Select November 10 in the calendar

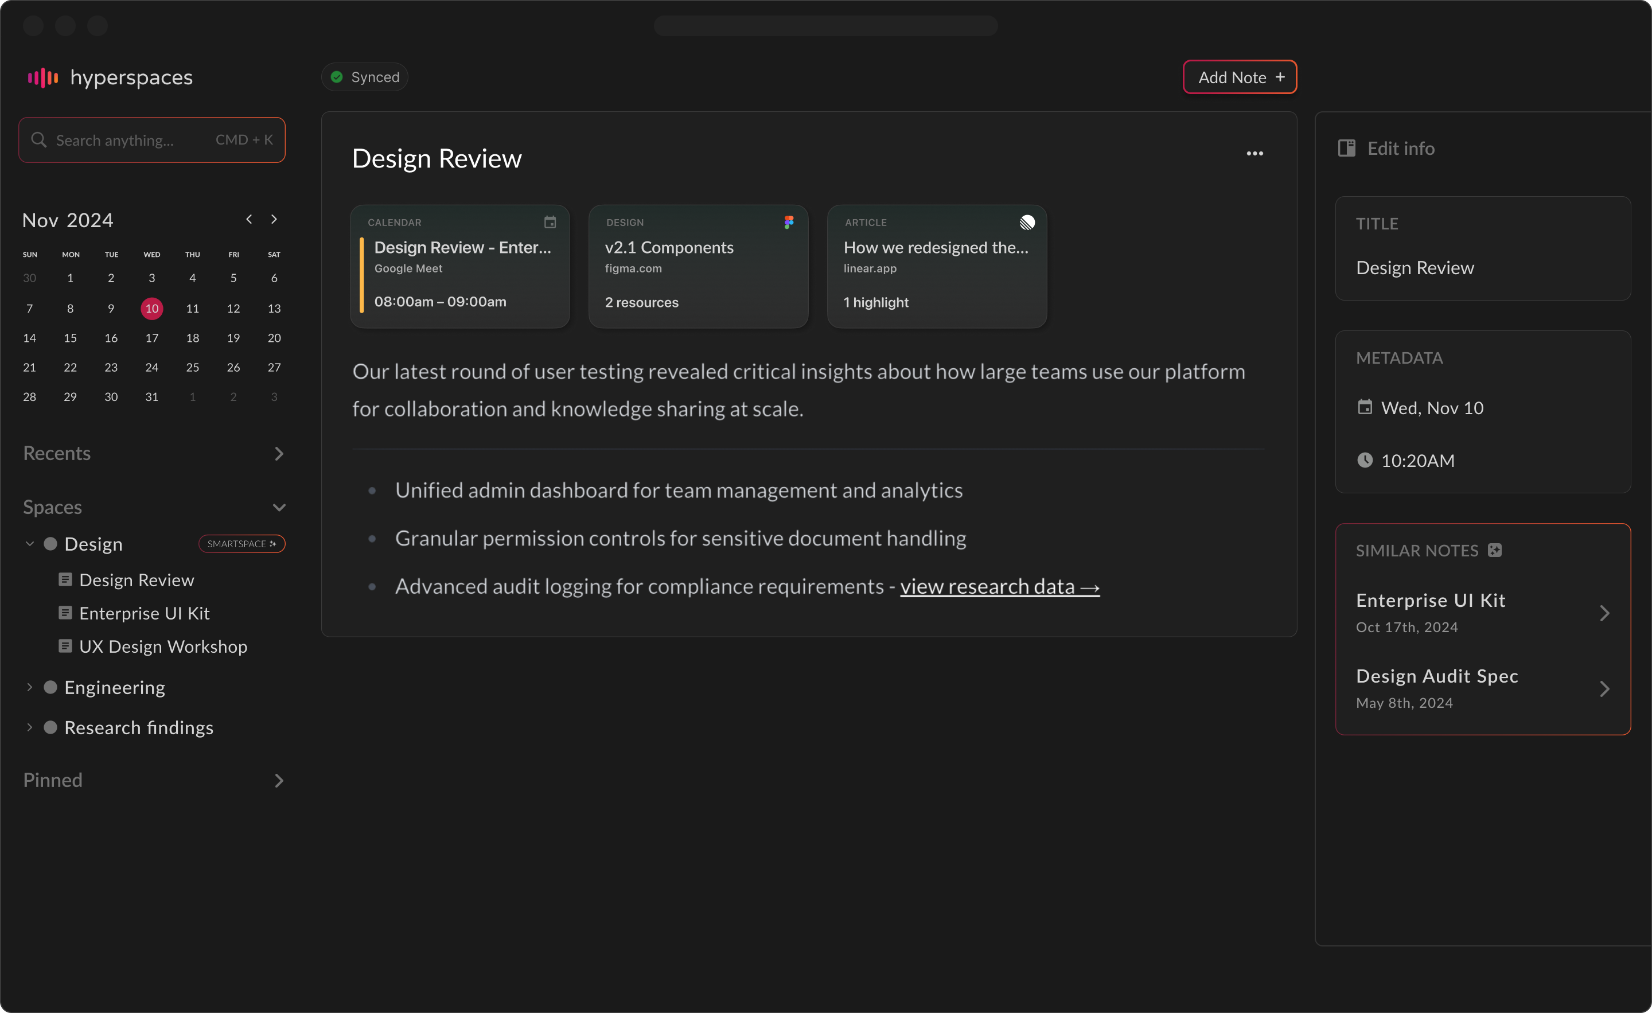click(152, 309)
